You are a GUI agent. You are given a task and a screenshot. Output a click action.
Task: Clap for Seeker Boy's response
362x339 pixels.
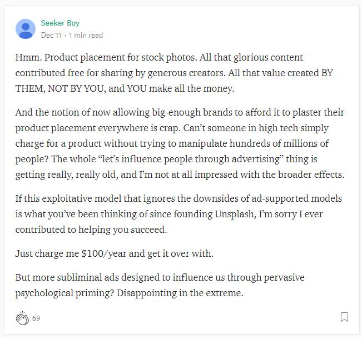click(x=22, y=318)
